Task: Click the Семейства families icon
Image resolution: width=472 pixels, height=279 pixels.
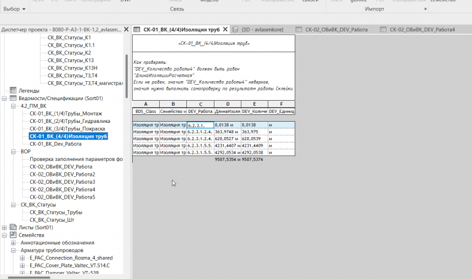Action: coord(13,235)
